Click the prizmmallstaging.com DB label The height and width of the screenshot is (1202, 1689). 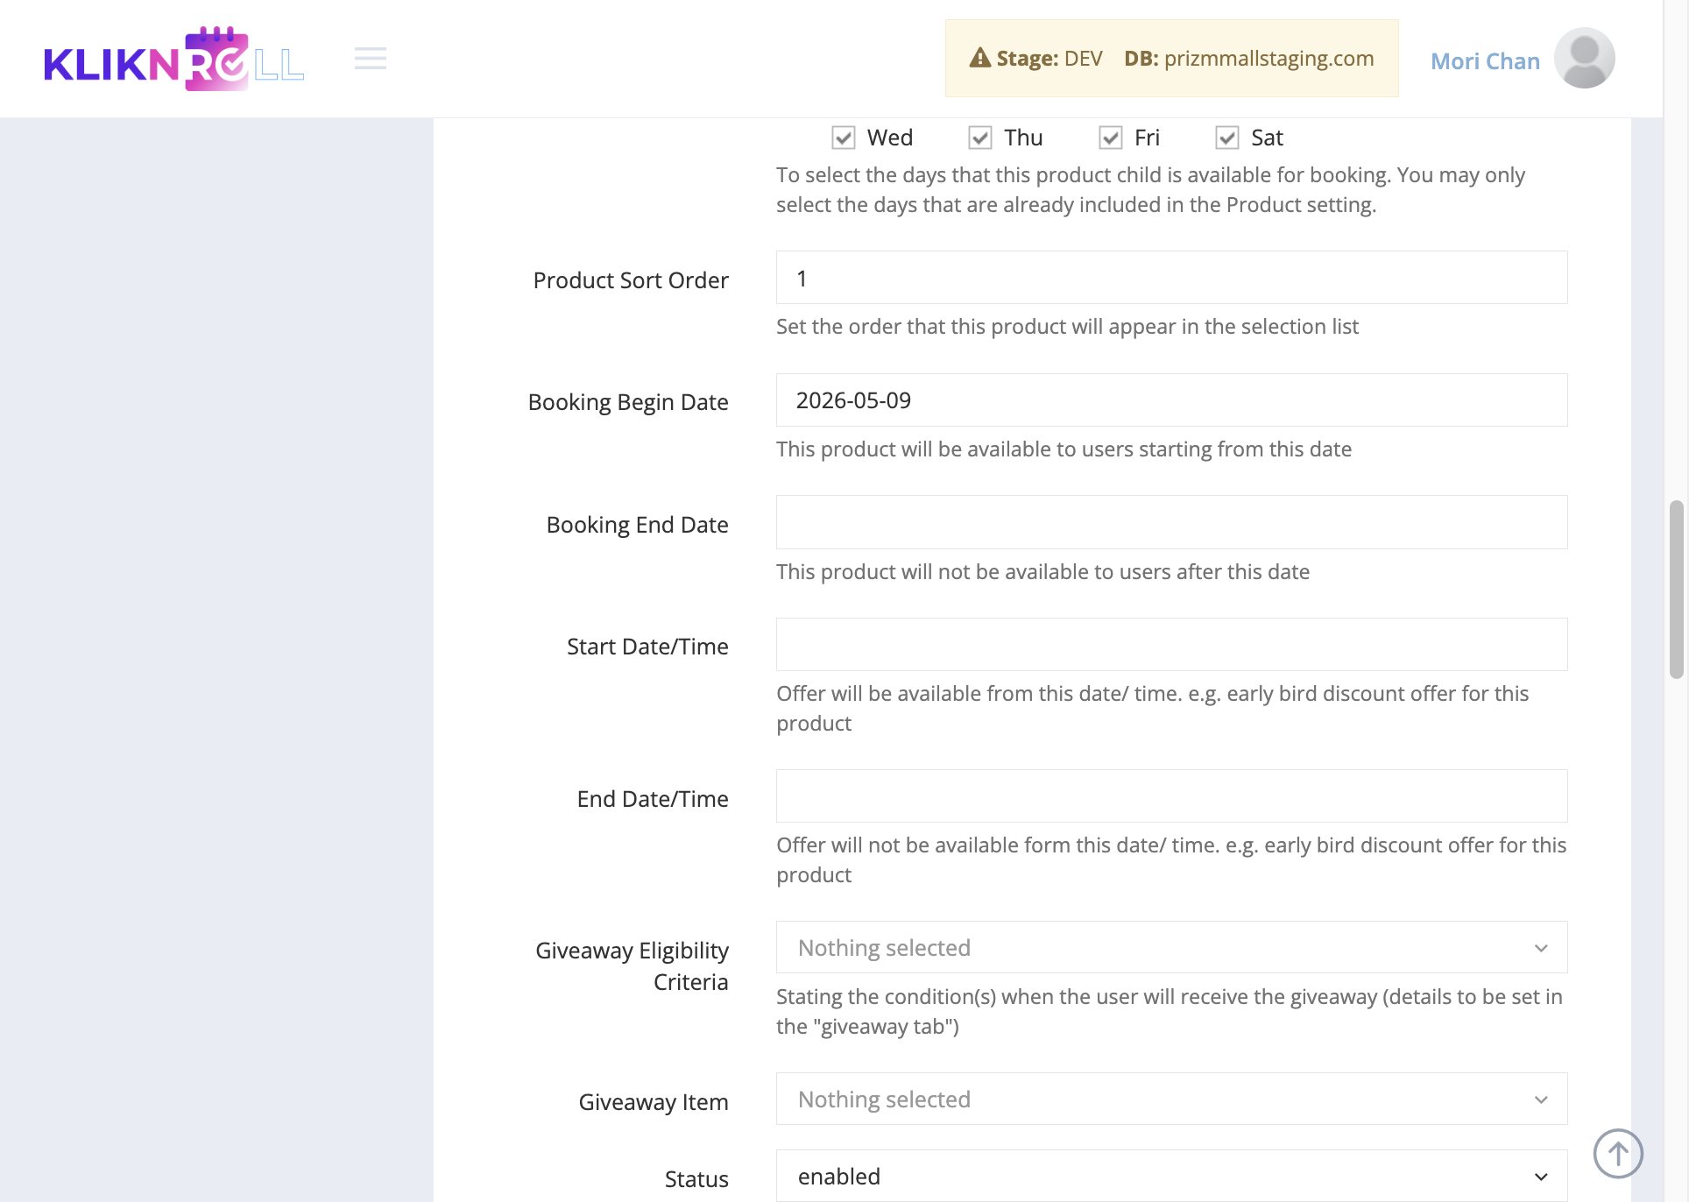tap(1269, 58)
